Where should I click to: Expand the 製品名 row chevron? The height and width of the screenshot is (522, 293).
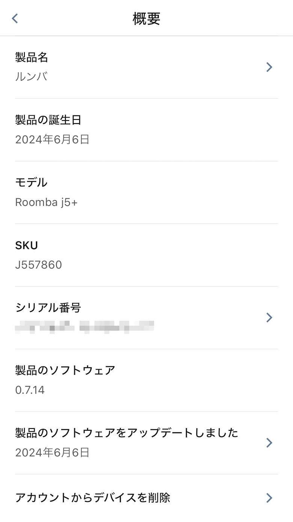[x=269, y=67]
